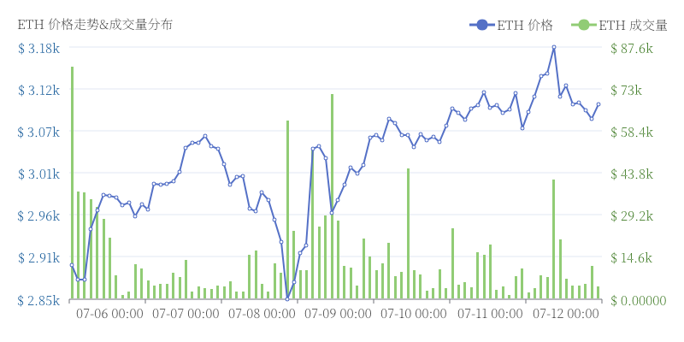The width and height of the screenshot is (684, 342).
Task: Select the highest price point on the line
Action: (554, 48)
